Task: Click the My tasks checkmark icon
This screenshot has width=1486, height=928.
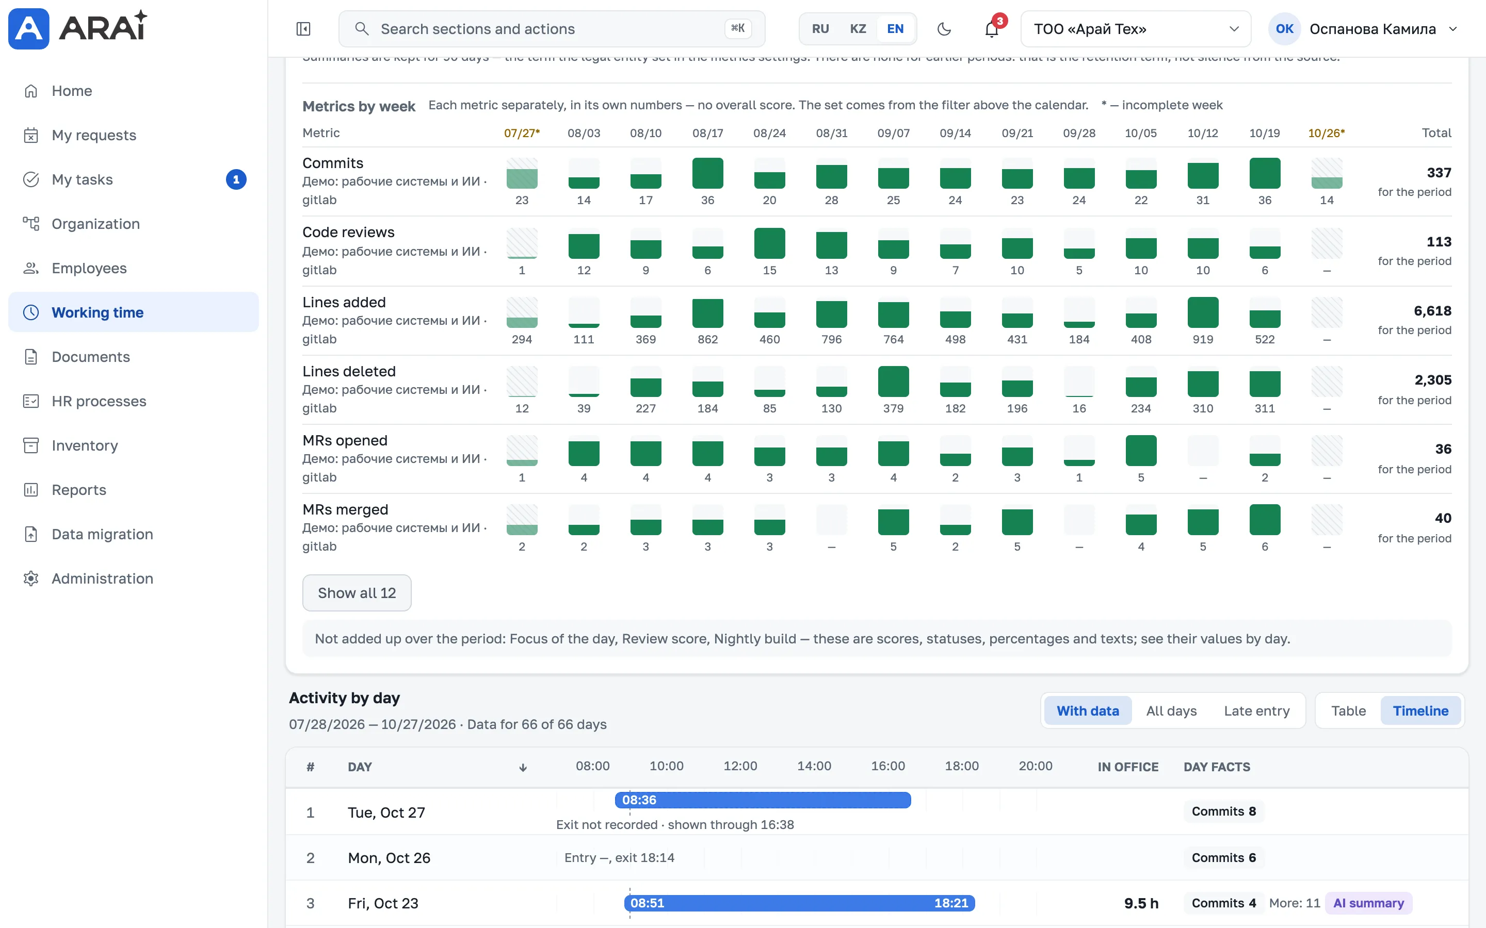Action: point(31,179)
